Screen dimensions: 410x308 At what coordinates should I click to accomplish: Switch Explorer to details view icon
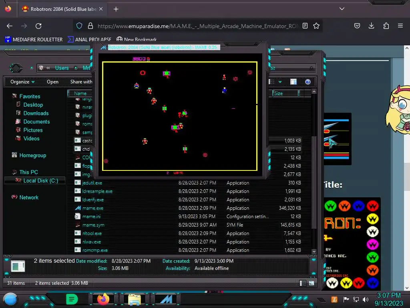(x=303, y=283)
